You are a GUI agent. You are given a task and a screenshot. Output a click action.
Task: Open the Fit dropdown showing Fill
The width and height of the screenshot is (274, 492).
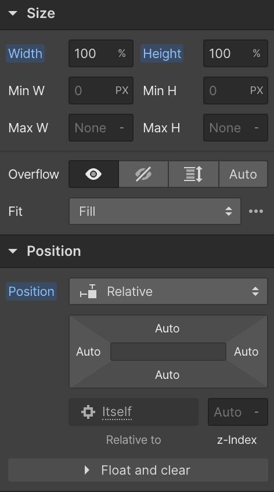click(x=155, y=211)
